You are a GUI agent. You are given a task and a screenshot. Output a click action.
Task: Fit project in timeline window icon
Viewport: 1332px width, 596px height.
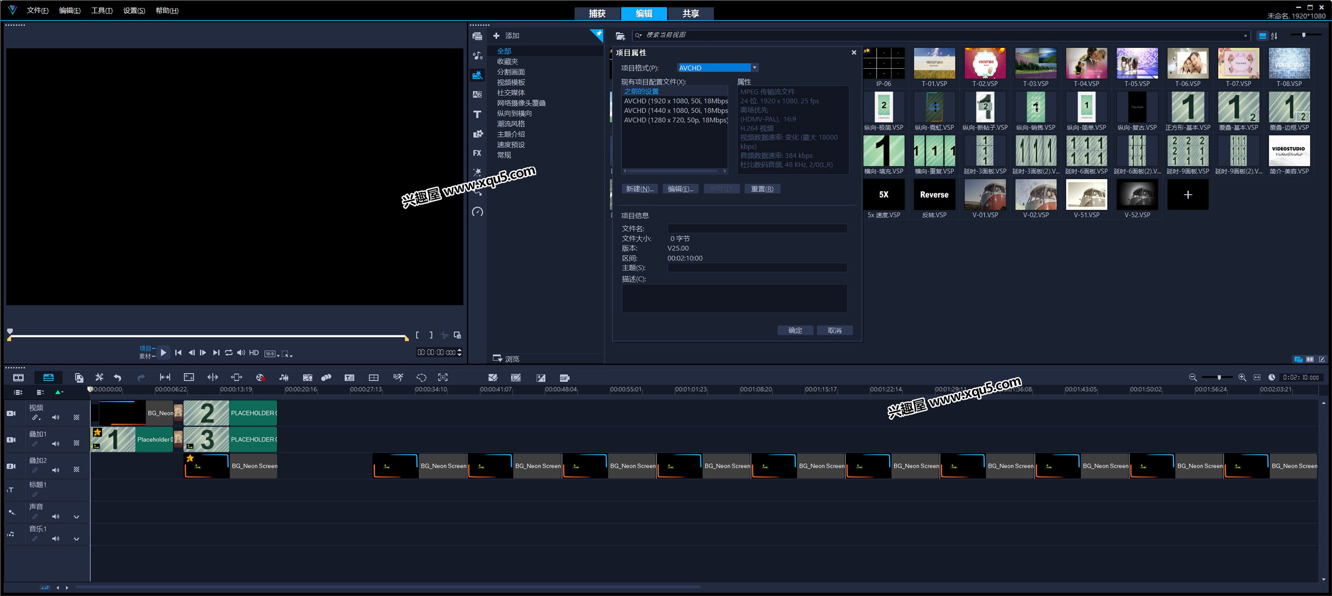click(1257, 377)
